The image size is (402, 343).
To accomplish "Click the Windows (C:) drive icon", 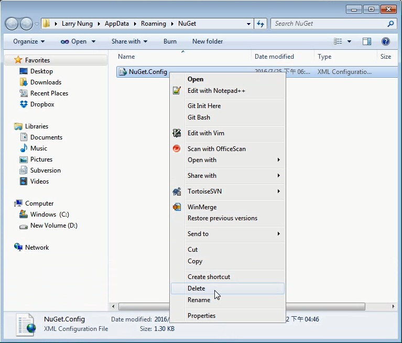I will pos(24,214).
